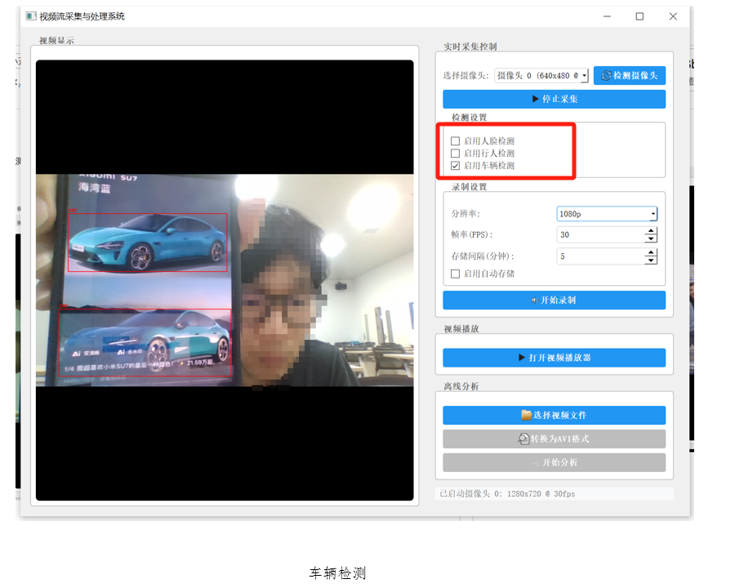Click the 离线分析 section label
The height and width of the screenshot is (588, 753).
pyautogui.click(x=461, y=386)
